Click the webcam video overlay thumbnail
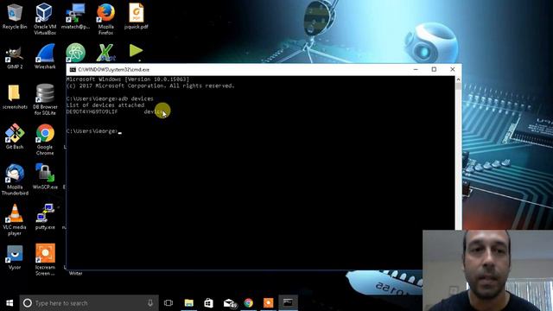This screenshot has width=553, height=311. click(487, 270)
